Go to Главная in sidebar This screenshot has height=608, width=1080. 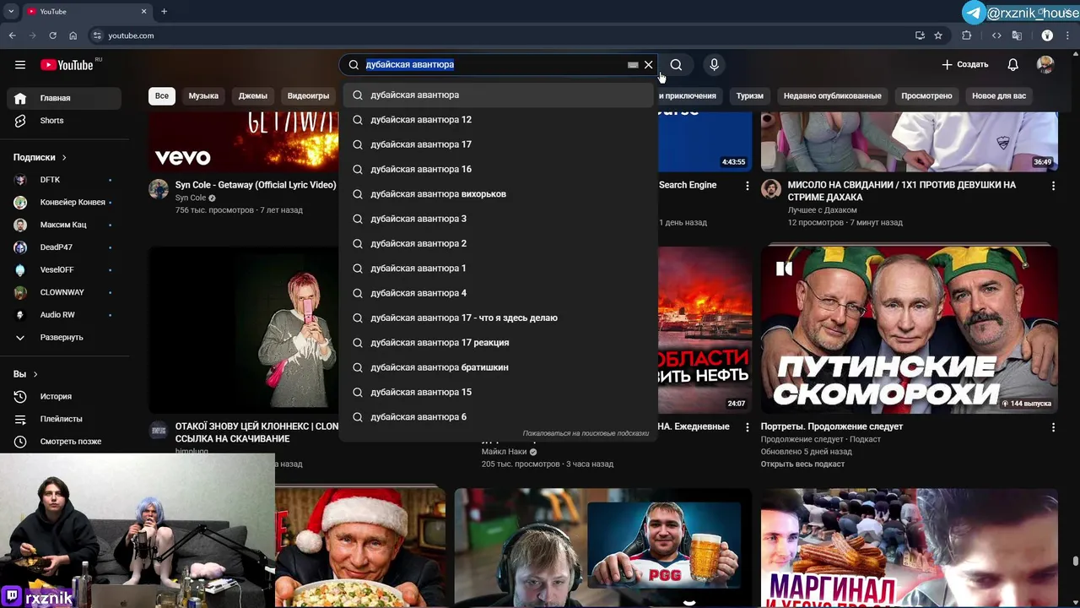[x=64, y=98]
